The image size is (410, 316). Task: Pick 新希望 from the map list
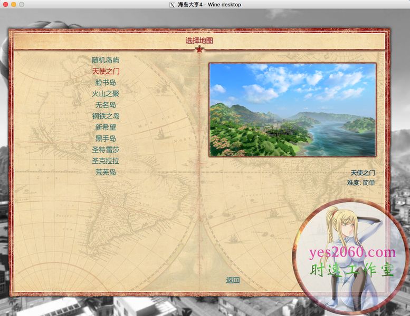106,127
